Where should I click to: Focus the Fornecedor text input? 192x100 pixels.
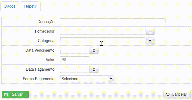click(103, 31)
